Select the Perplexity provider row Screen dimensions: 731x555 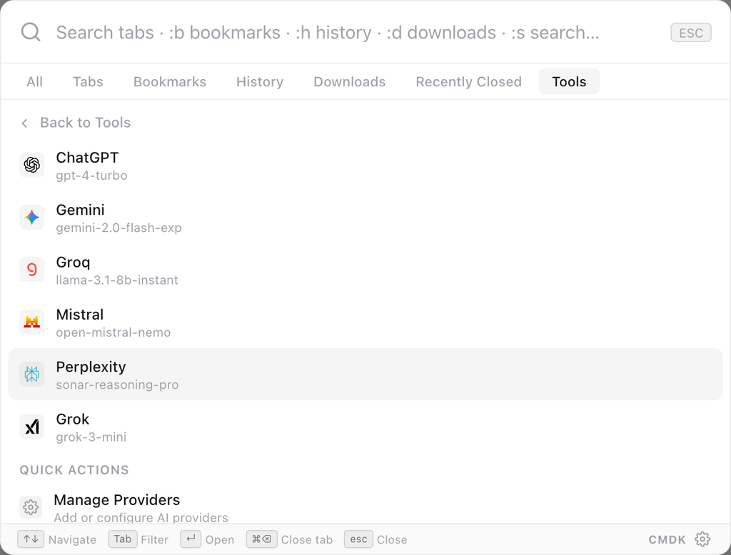pyautogui.click(x=365, y=375)
